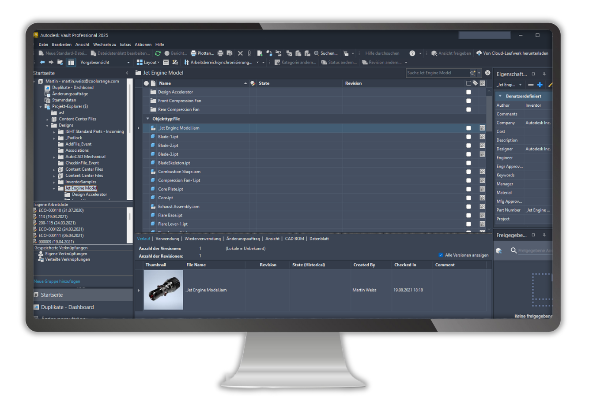Click the advanced search icon inside the search box

click(x=473, y=73)
